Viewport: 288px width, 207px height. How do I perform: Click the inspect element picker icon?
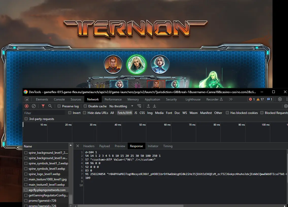[27, 99]
